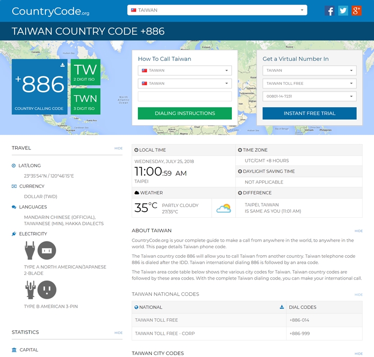
Task: Click the Daylight Saving Time clock icon
Action: 240,171
